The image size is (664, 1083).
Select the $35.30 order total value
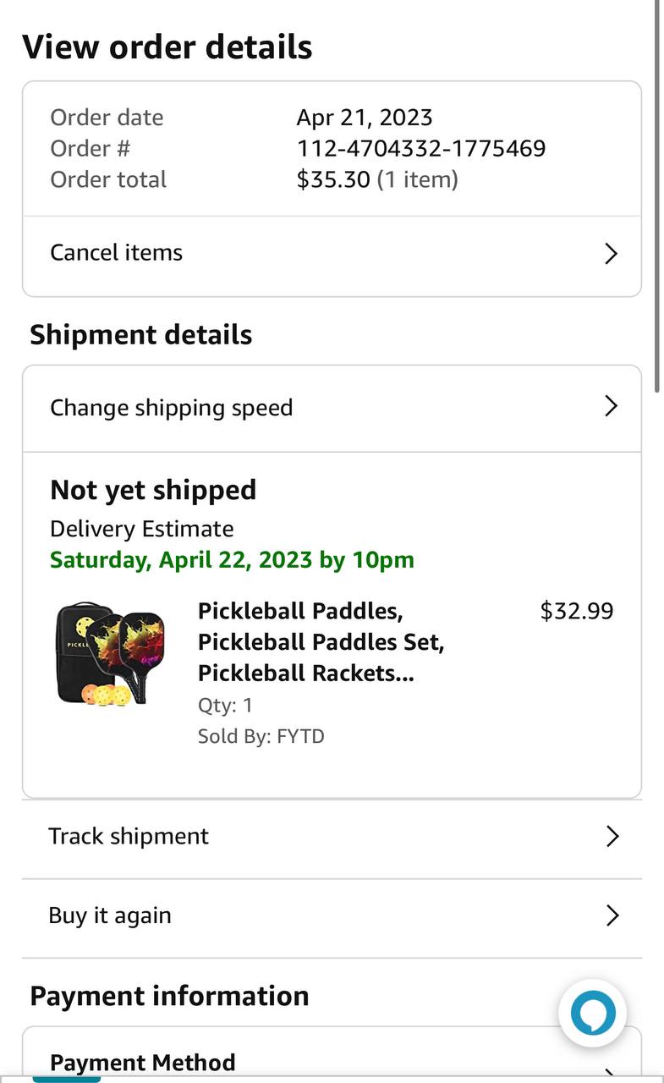(333, 180)
